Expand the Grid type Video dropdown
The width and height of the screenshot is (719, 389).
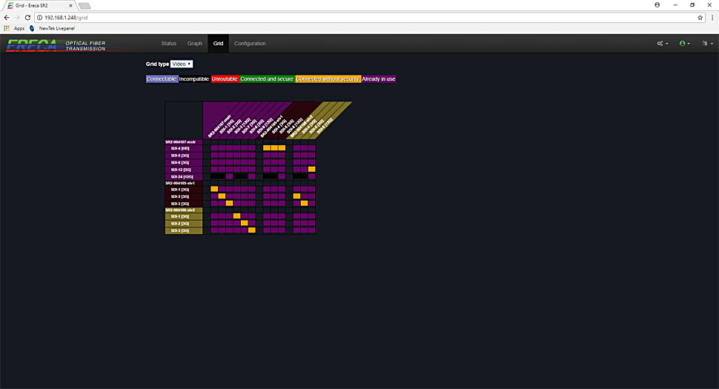[182, 64]
